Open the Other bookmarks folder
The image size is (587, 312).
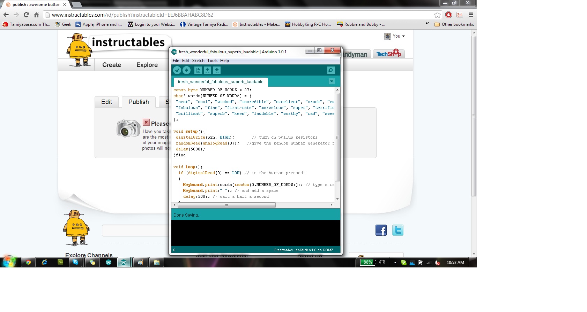(x=454, y=24)
